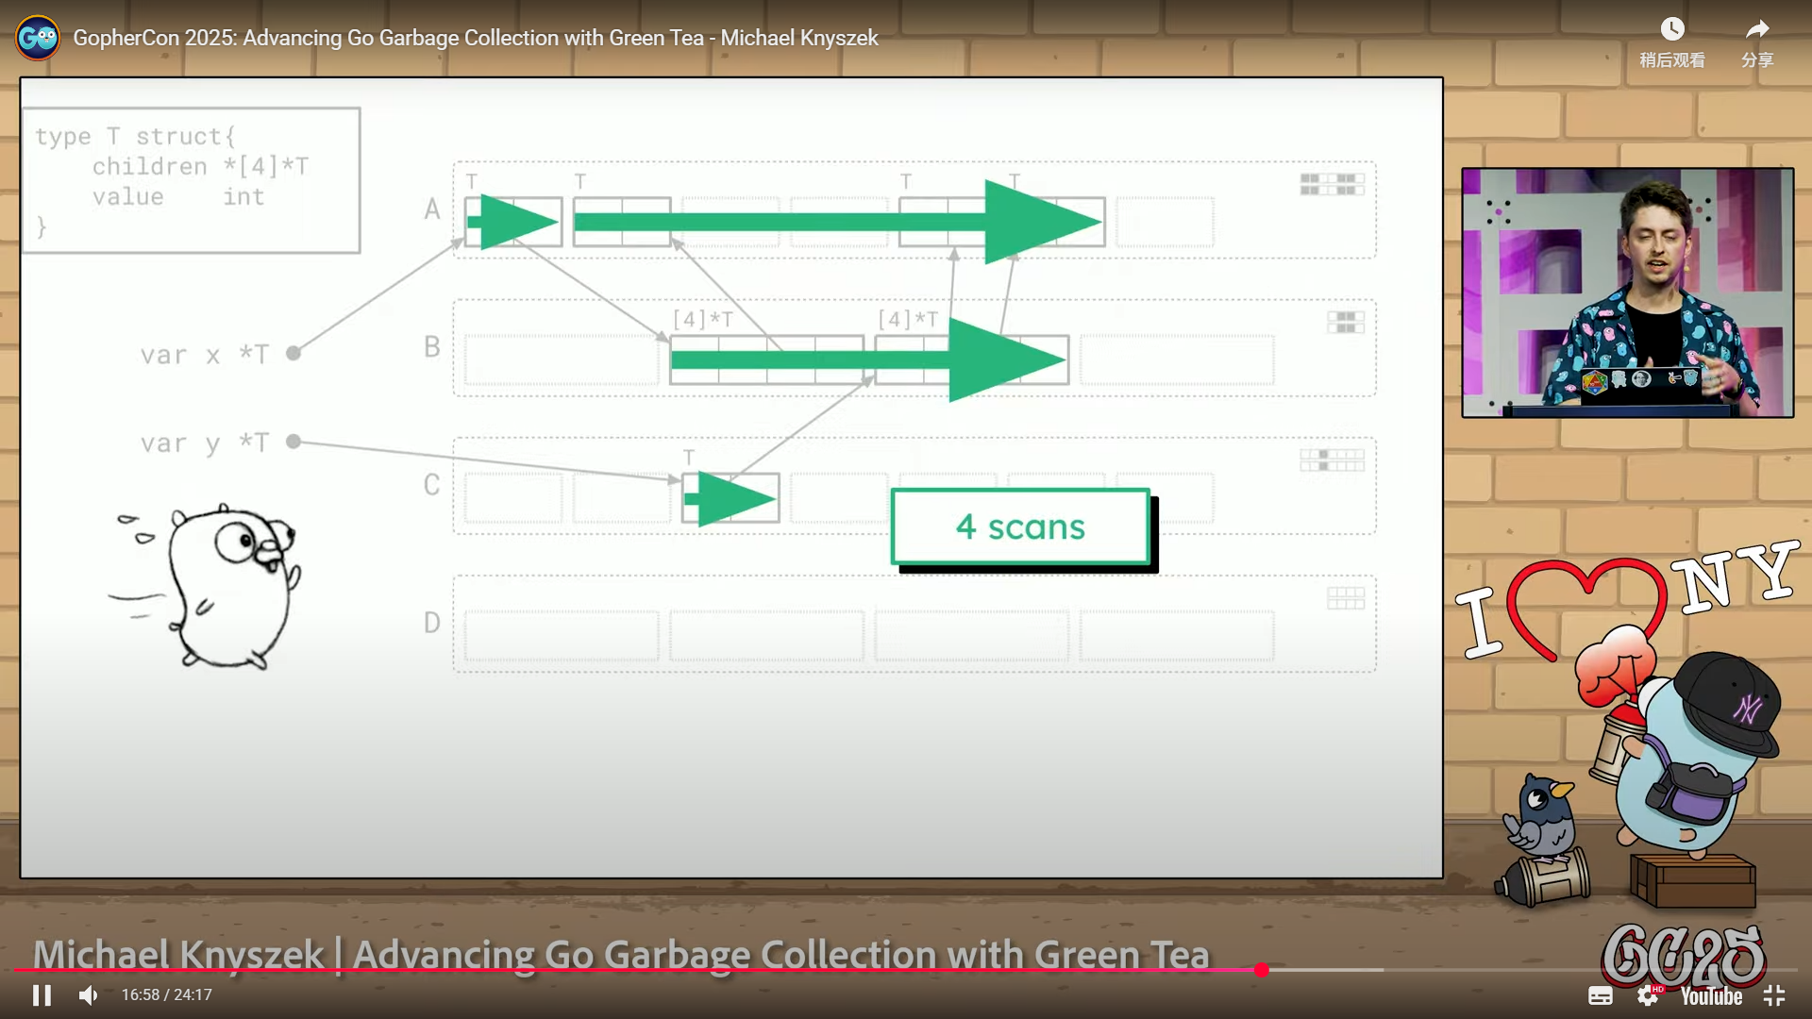The width and height of the screenshot is (1812, 1019).
Task: Open the Go channel avatar
Action: (38, 38)
